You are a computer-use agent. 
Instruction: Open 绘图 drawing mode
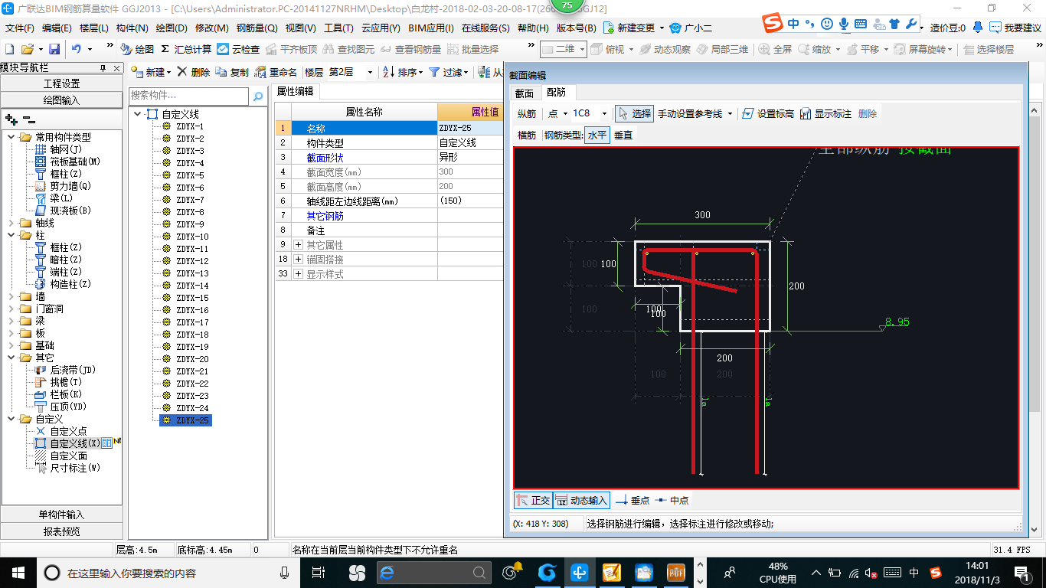click(137, 49)
